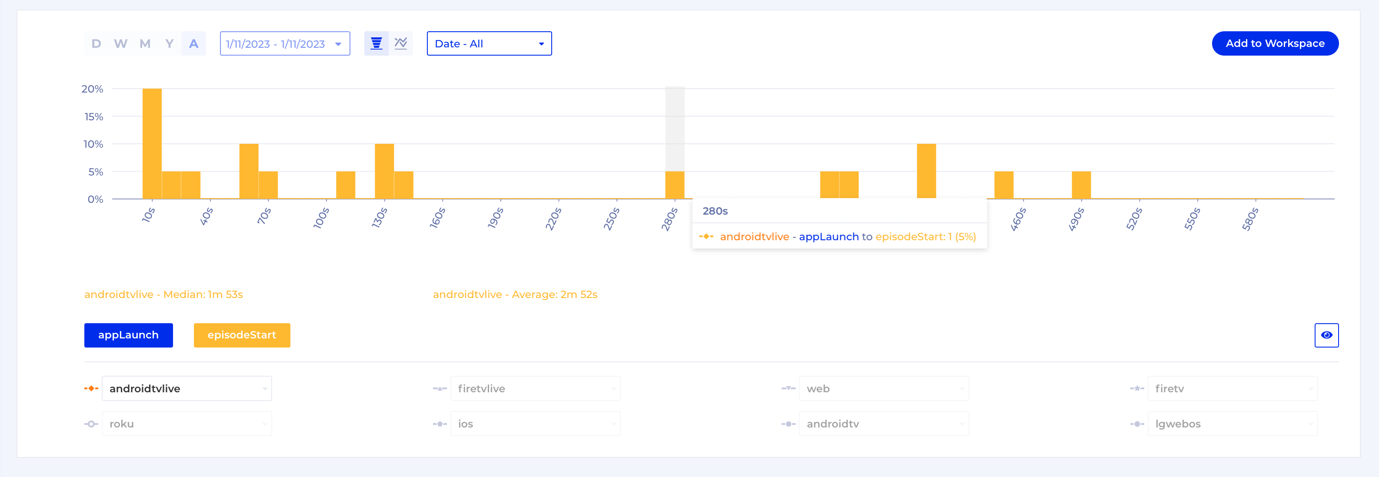Click roku circle series marker icon
Viewport: 1379px width, 477px height.
[x=91, y=424]
